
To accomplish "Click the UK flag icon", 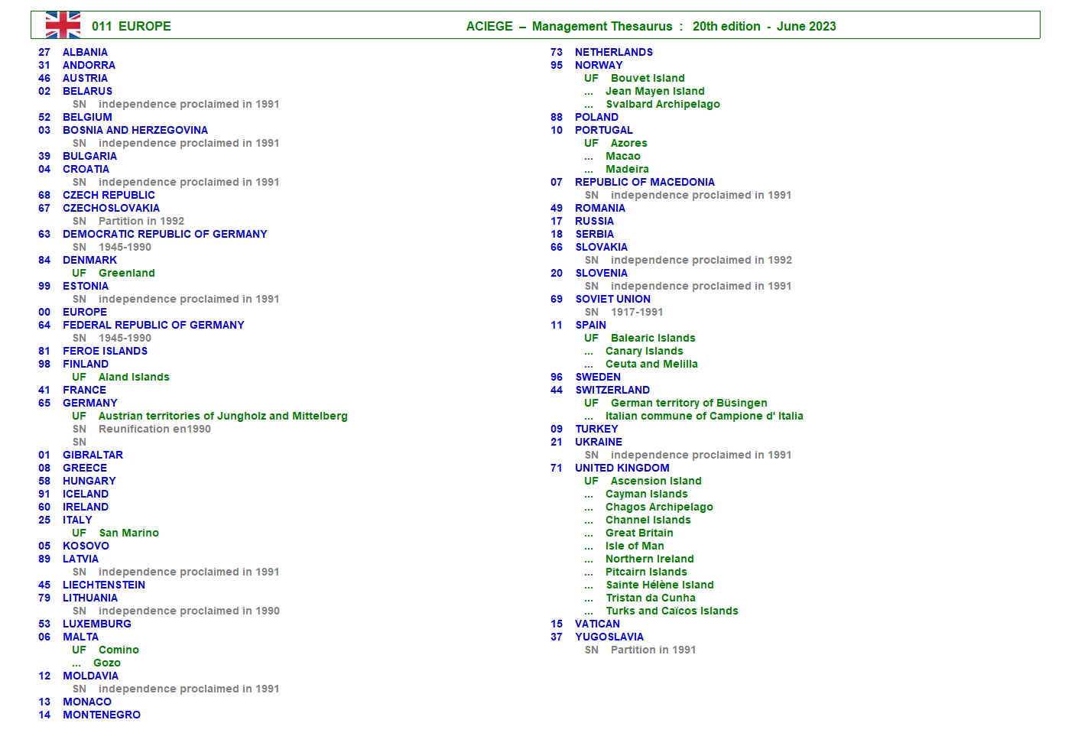I will pos(63,25).
